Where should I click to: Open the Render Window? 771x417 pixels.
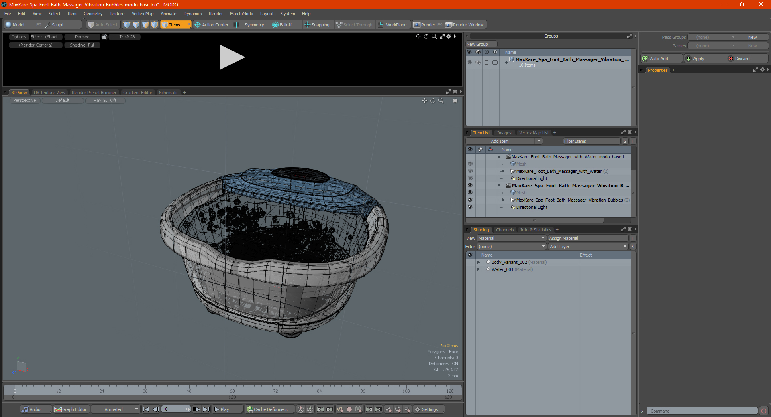click(x=465, y=25)
